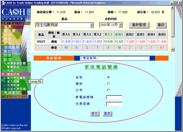The height and width of the screenshot is (132, 183).
Task: Click the Internet Explorer title bar icon
Action: (x=3, y=3)
